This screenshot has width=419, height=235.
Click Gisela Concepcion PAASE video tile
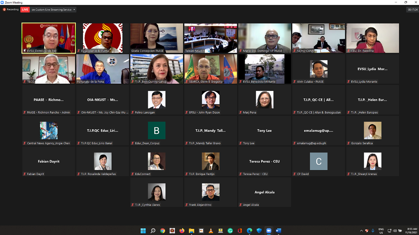156,38
